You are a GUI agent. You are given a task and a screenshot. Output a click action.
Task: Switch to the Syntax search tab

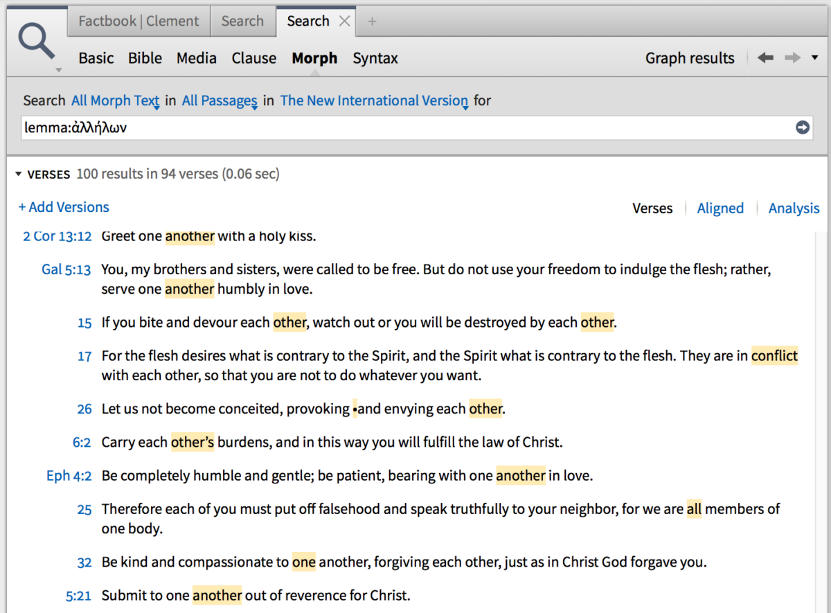tap(375, 58)
